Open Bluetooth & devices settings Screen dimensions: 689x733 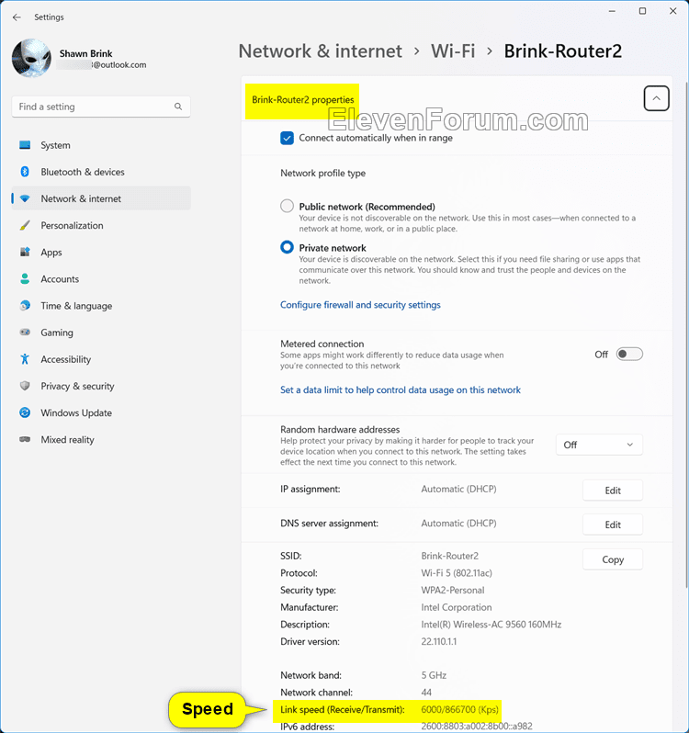coord(101,172)
